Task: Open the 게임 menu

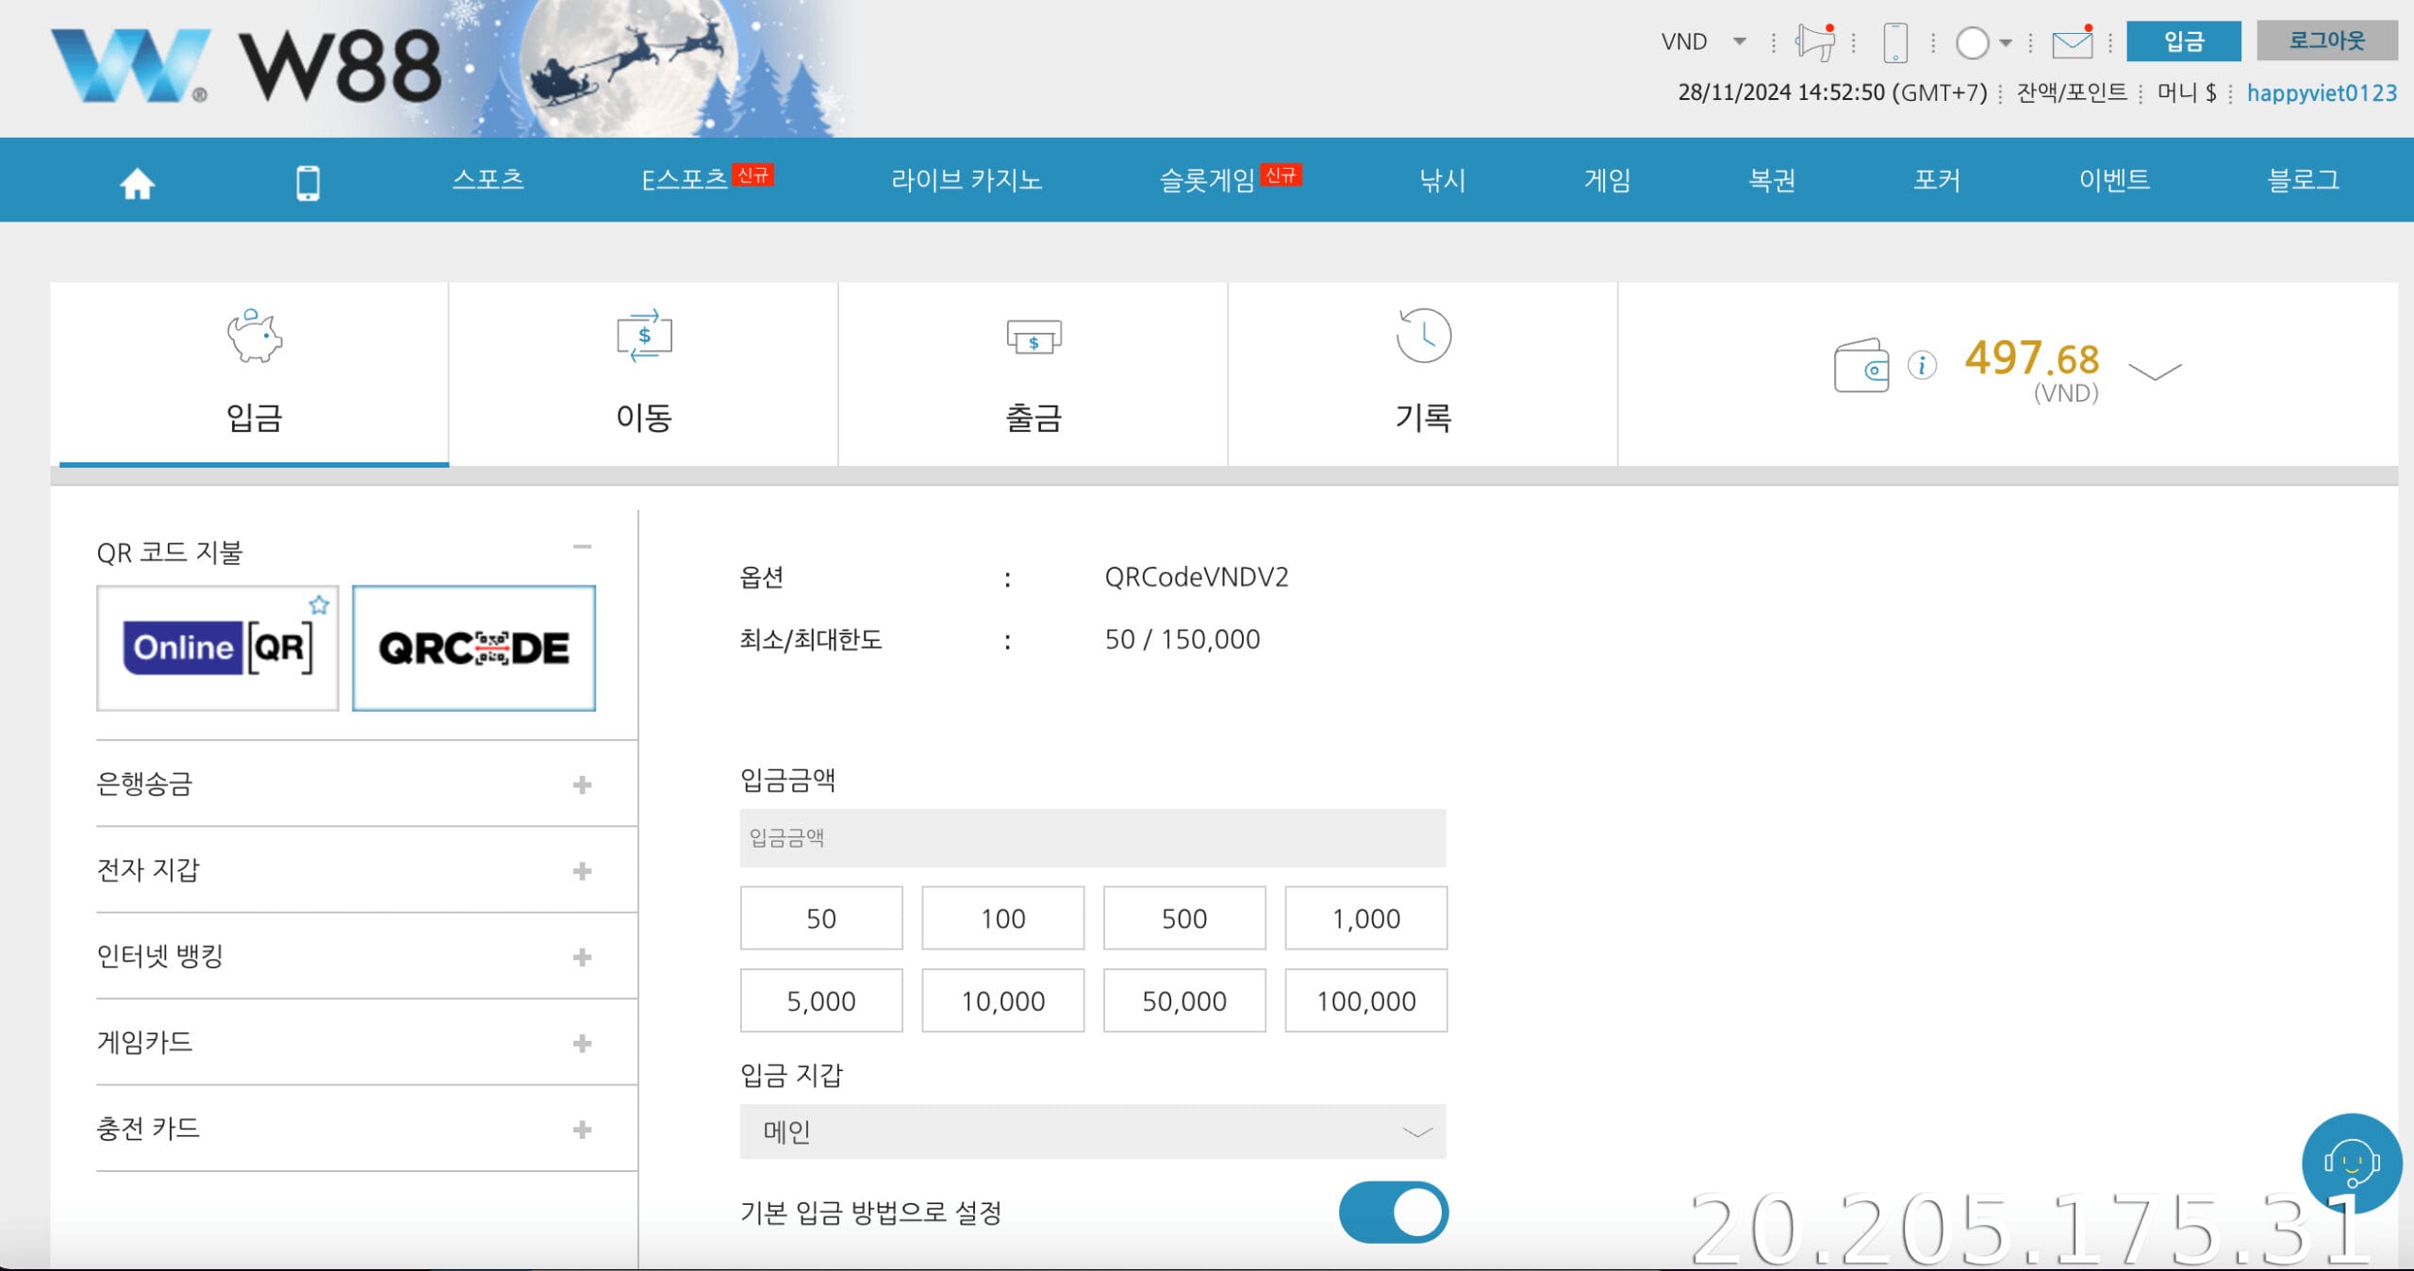Action: 1607,179
